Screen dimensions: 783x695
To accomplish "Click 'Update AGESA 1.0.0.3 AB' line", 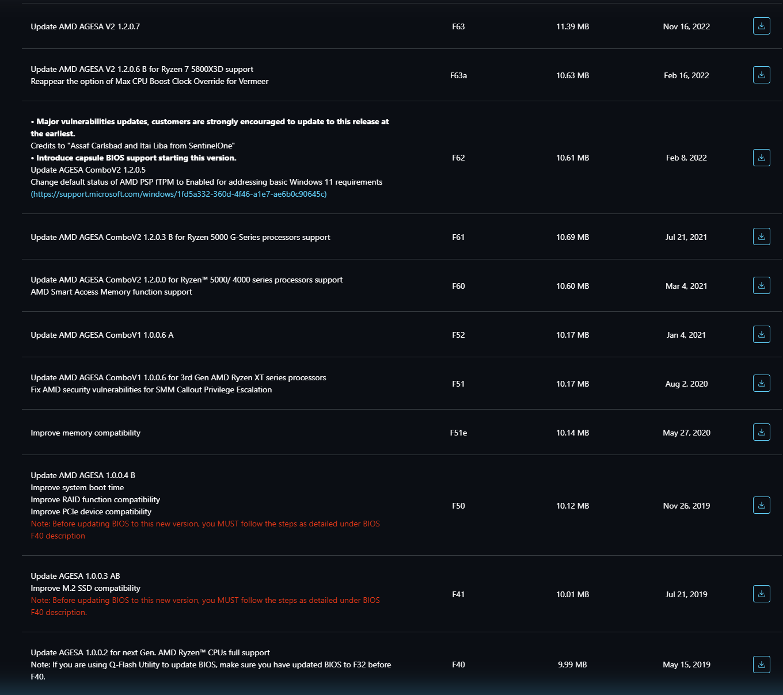I will pyautogui.click(x=75, y=576).
